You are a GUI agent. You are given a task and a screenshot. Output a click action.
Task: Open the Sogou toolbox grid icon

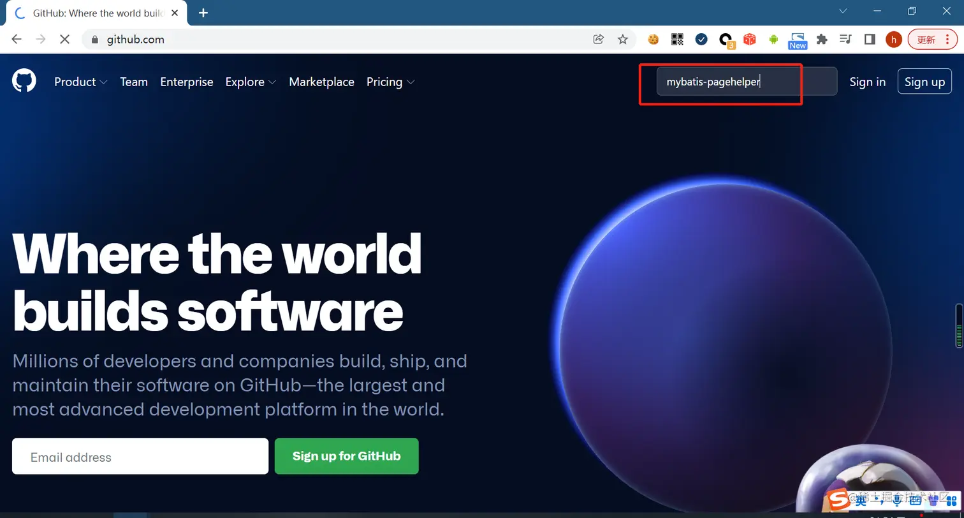[x=950, y=501]
